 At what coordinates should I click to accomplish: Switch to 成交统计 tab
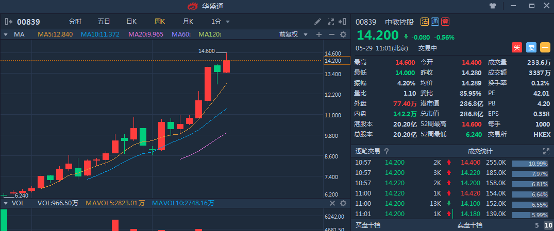click(480, 151)
